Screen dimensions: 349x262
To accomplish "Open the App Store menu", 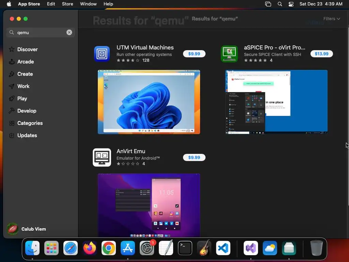I will point(29,4).
